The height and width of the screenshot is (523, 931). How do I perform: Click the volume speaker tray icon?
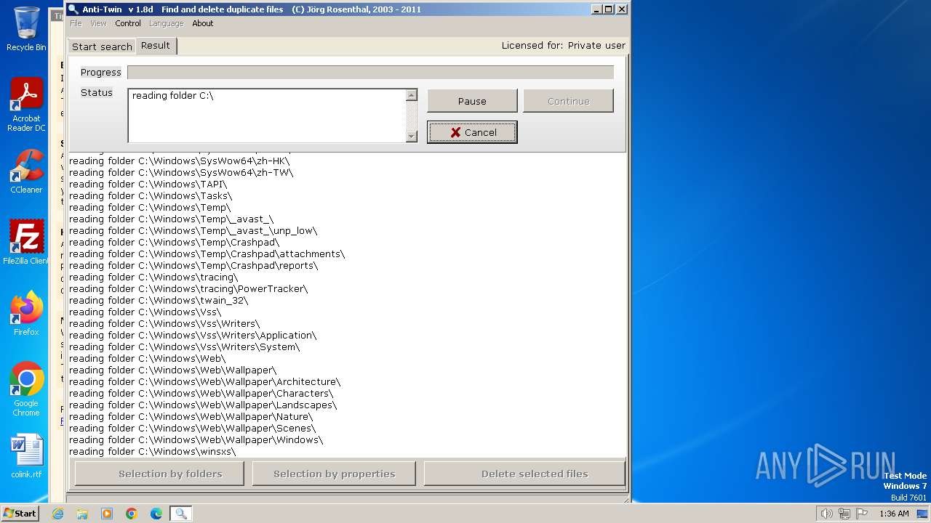(826, 514)
